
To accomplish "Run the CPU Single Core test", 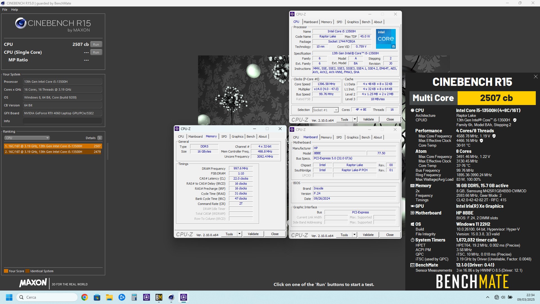I will 96,52.
